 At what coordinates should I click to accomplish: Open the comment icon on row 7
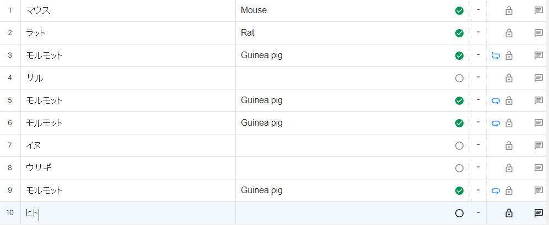coord(539,145)
